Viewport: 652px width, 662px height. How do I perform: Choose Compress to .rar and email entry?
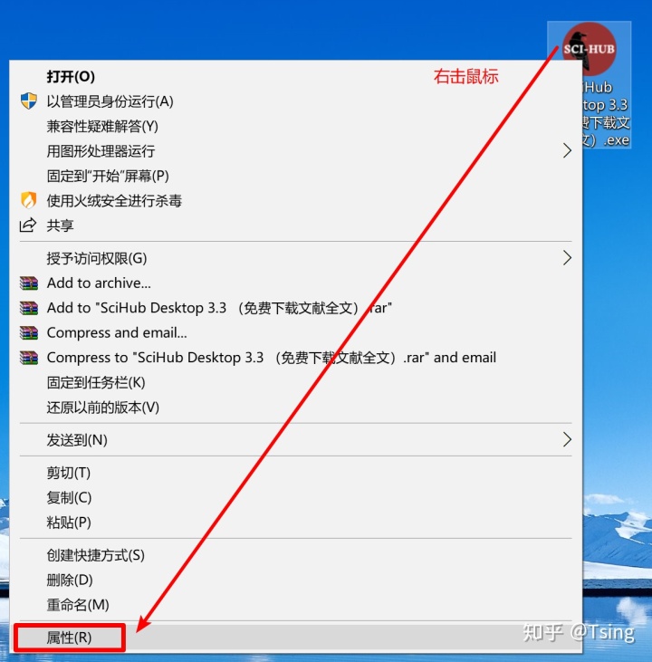tap(295, 358)
